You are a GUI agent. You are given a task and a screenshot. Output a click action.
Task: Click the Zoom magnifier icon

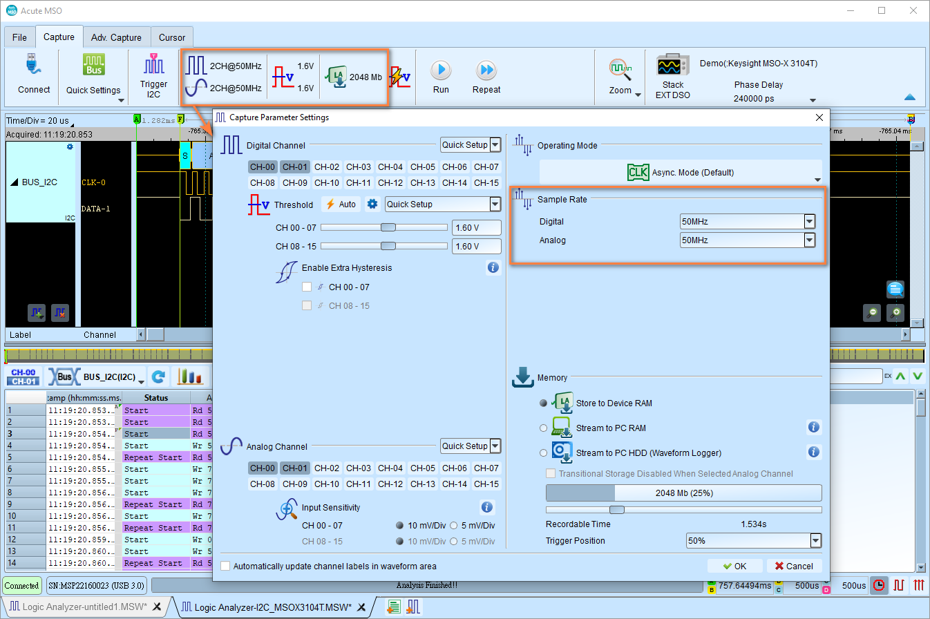(x=620, y=70)
